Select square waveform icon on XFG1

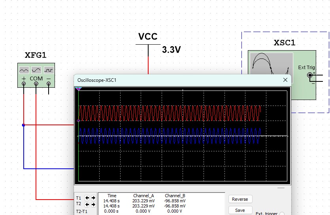click(49, 70)
